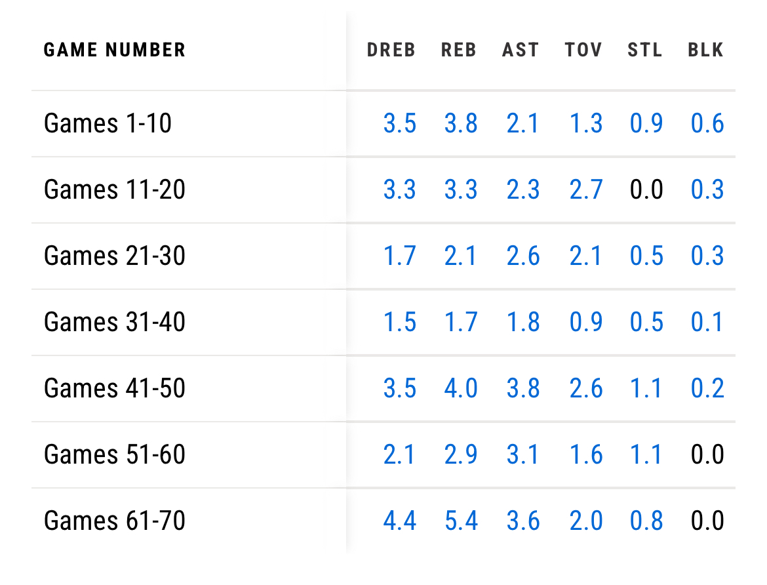Open Games 61-70 REB value 5.4
This screenshot has height=585, width=767.
click(461, 521)
